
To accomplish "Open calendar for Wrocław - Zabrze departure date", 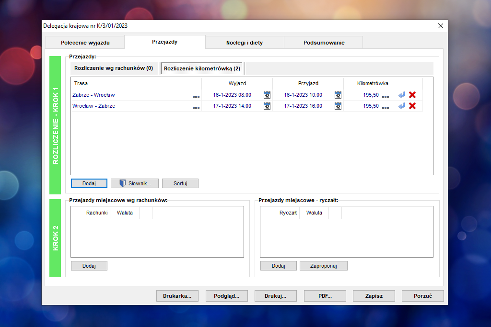I will click(267, 106).
